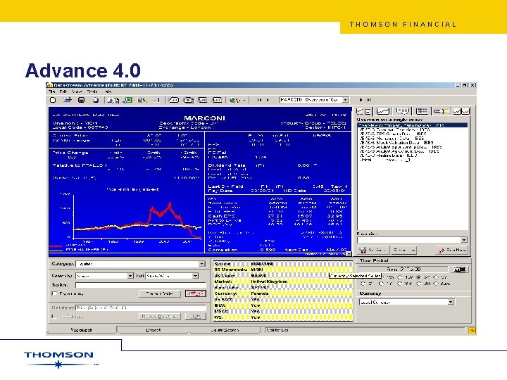Click the Settings button with chart icon

pyautogui.click(x=373, y=250)
